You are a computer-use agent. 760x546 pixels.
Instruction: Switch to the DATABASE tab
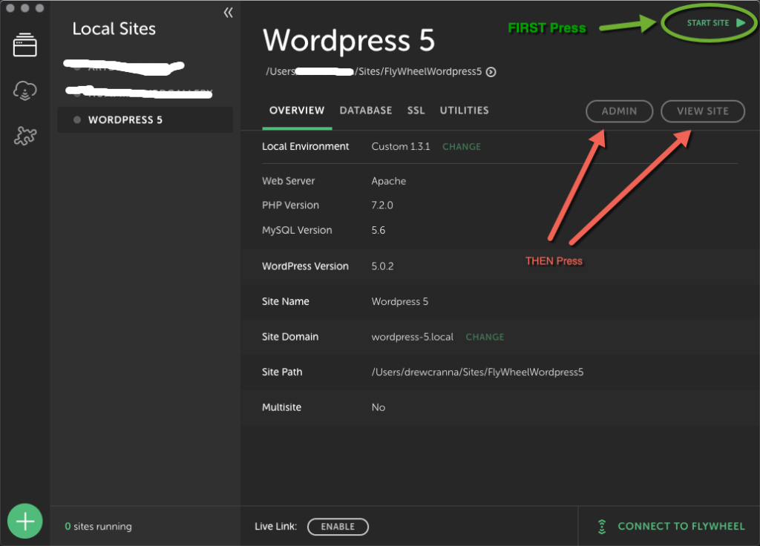pos(366,111)
